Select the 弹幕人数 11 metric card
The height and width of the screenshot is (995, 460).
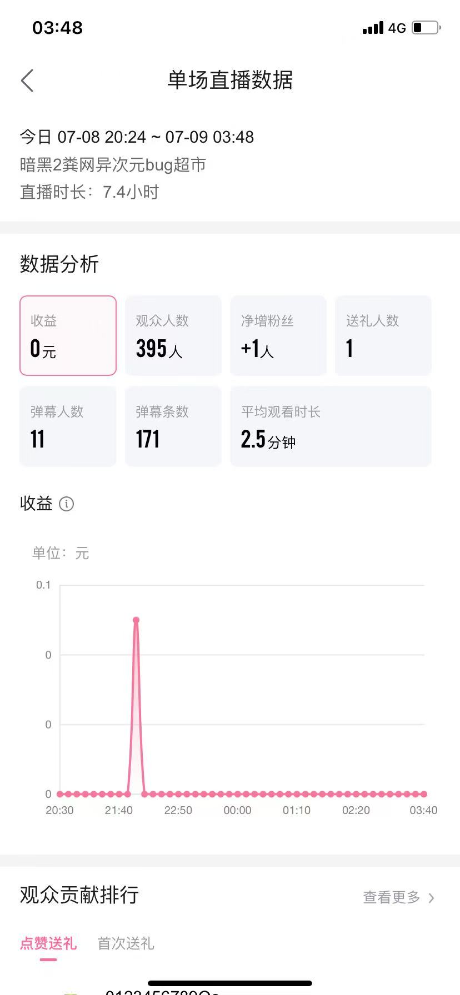point(68,426)
